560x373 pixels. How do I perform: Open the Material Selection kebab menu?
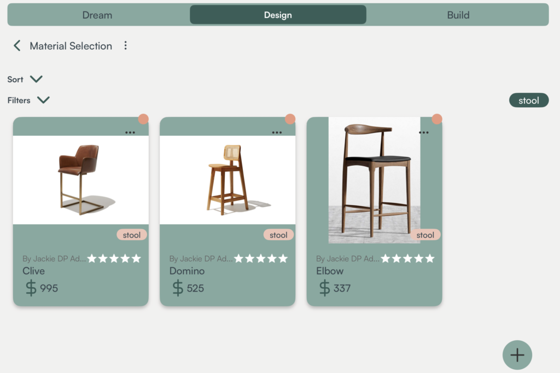[125, 46]
